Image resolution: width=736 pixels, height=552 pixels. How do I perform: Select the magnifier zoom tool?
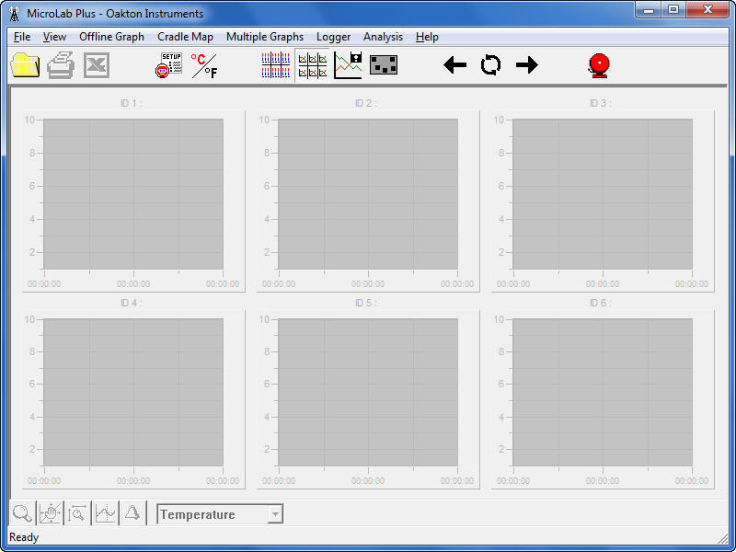[22, 513]
